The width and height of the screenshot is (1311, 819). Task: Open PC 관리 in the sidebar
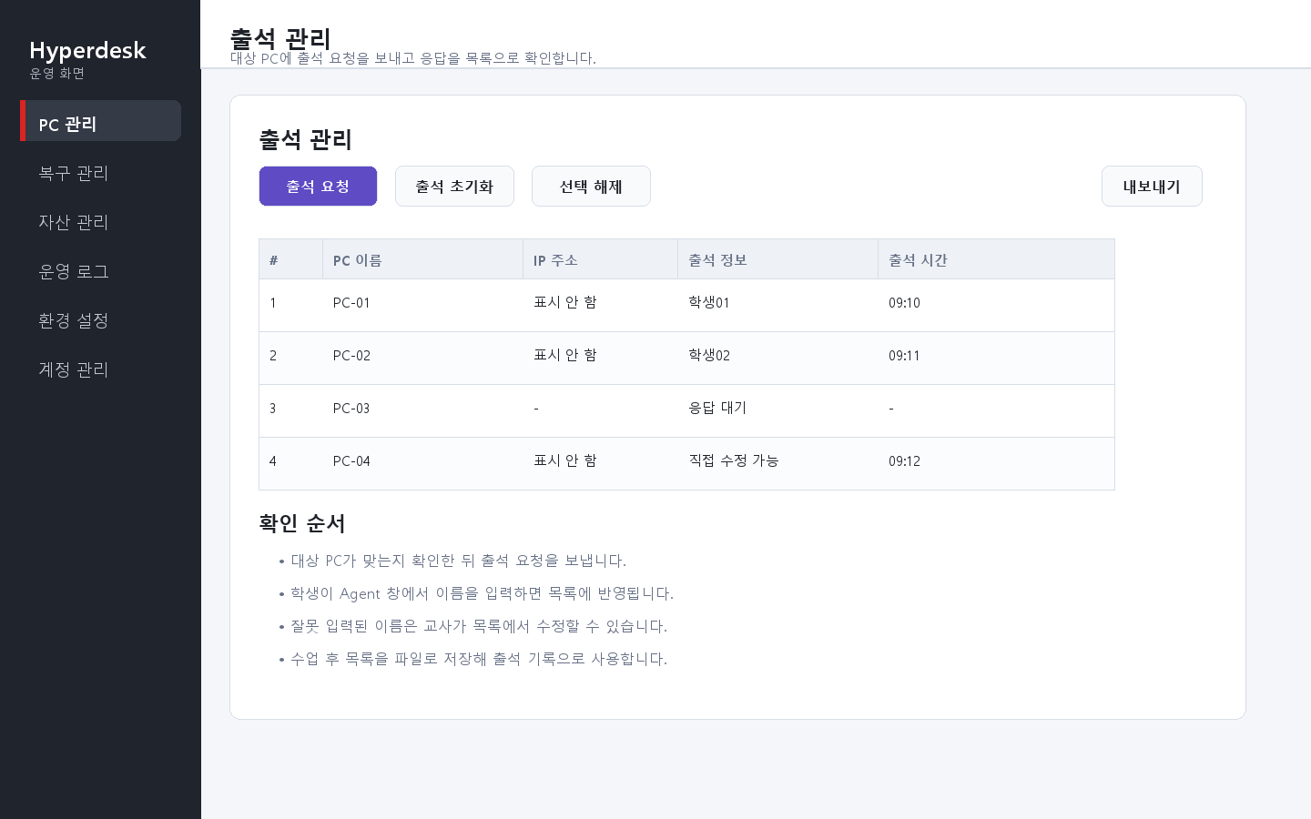[x=100, y=121]
